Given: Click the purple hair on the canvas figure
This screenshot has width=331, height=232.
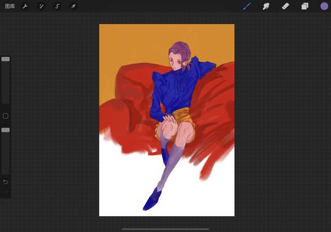Looking at the screenshot, I should point(180,49).
